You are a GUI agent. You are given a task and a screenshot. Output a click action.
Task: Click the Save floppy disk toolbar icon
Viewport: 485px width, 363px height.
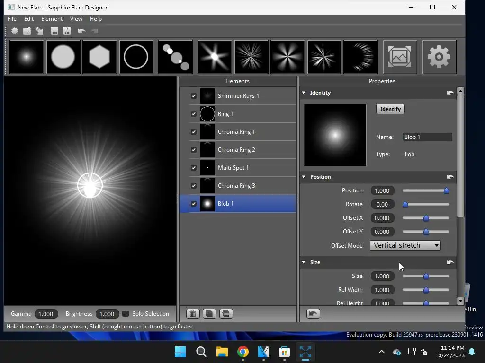point(54,31)
